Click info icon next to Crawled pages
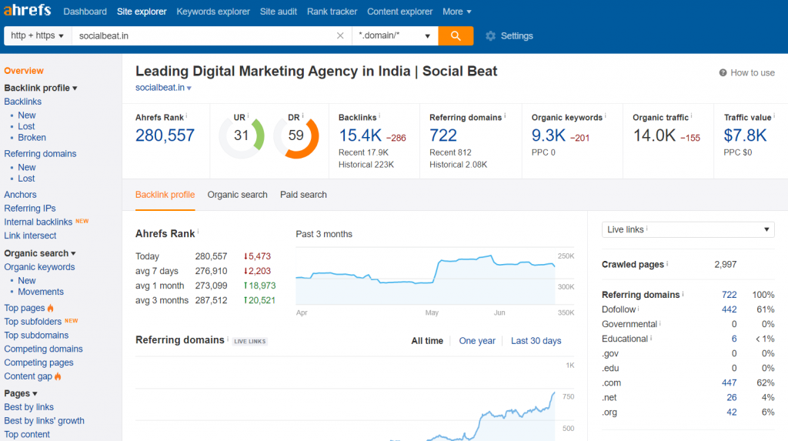The height and width of the screenshot is (441, 788). (x=667, y=263)
